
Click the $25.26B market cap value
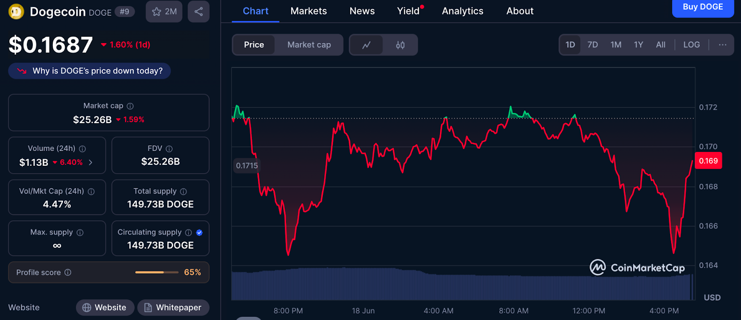coord(92,120)
